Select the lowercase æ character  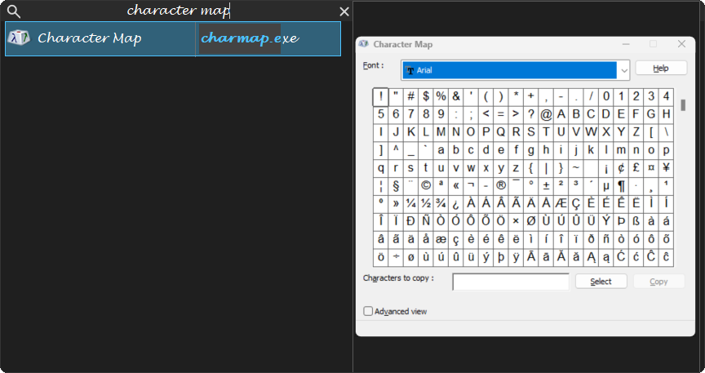(441, 239)
